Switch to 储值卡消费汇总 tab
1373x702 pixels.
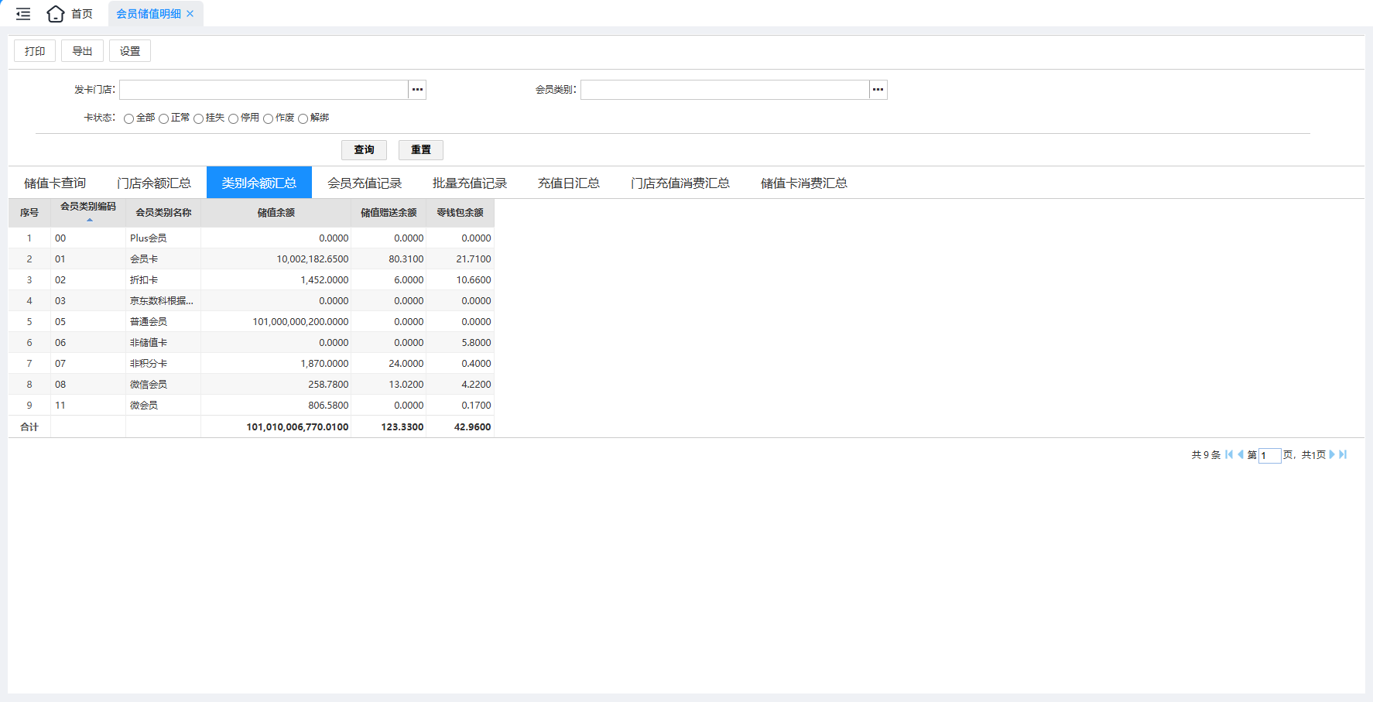(x=804, y=183)
